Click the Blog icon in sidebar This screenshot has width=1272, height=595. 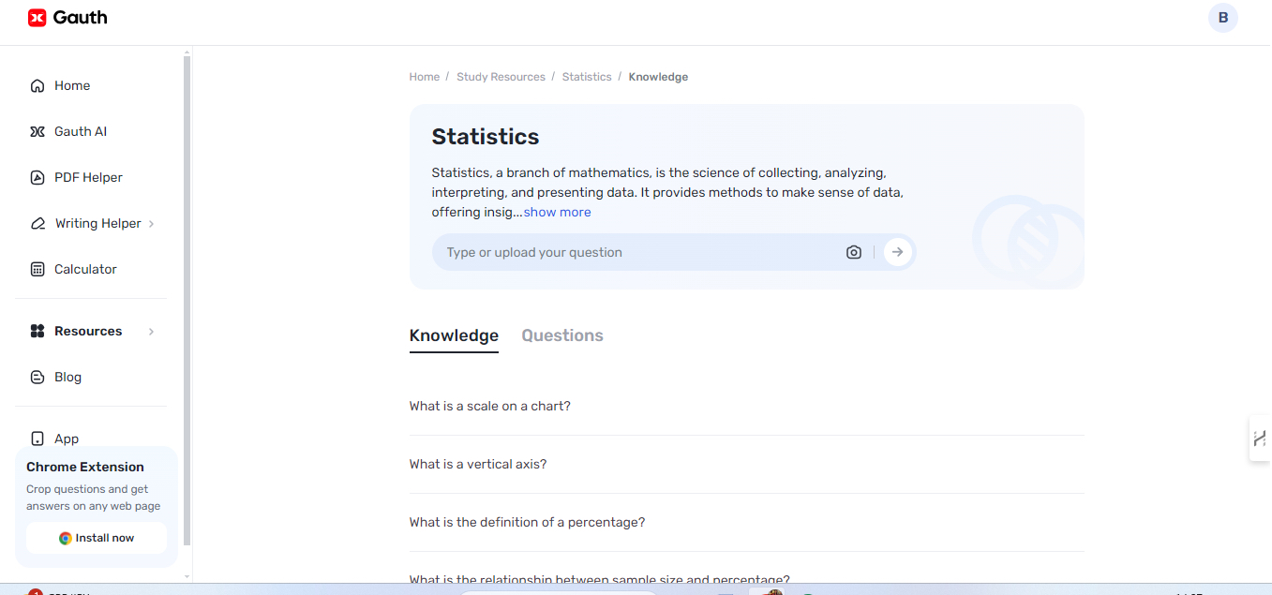[x=37, y=378]
